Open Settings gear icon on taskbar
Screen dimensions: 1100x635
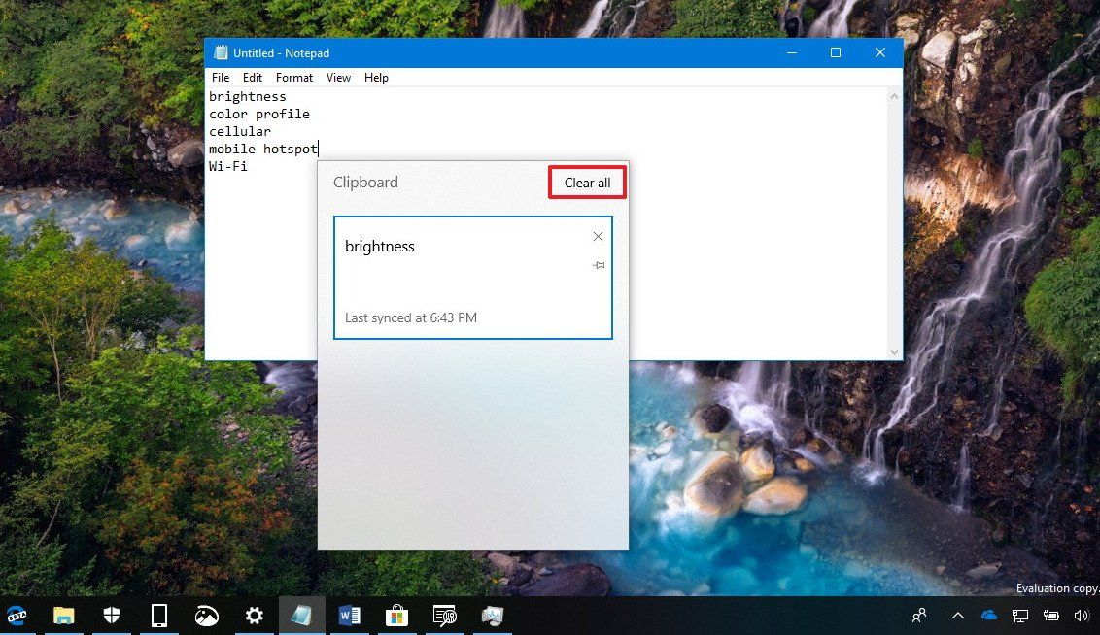pyautogui.click(x=254, y=615)
